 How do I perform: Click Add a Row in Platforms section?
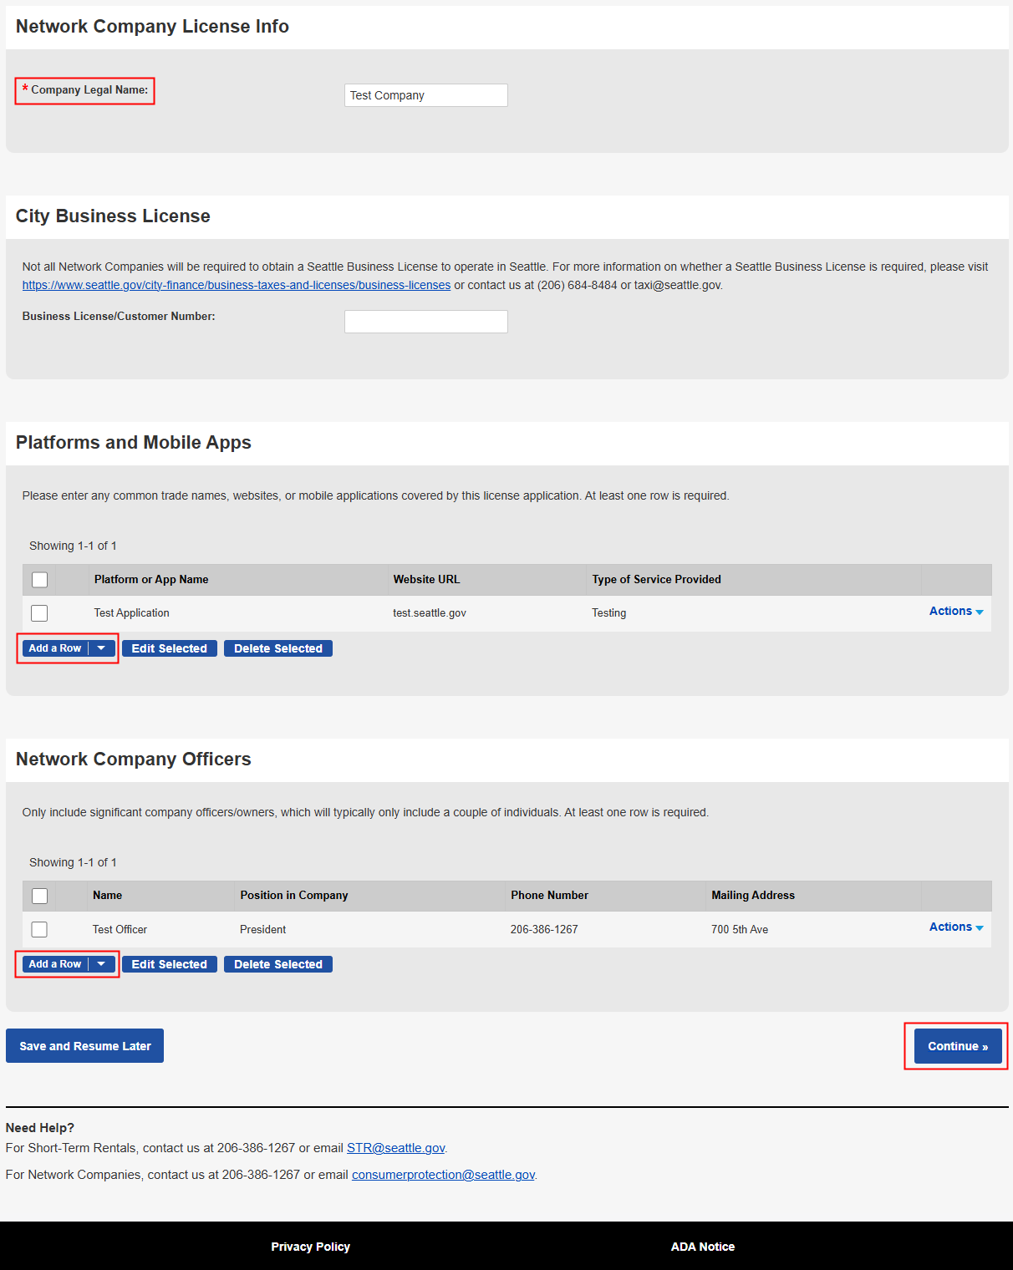coord(55,648)
